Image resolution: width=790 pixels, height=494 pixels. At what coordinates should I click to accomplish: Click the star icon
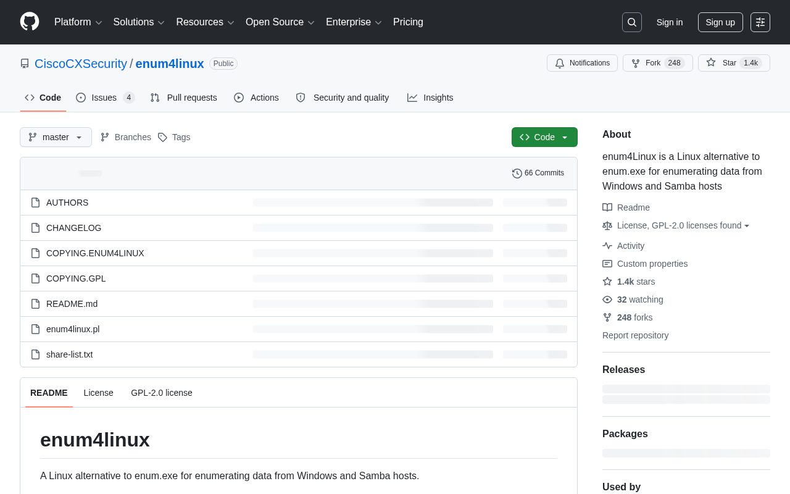pos(711,62)
